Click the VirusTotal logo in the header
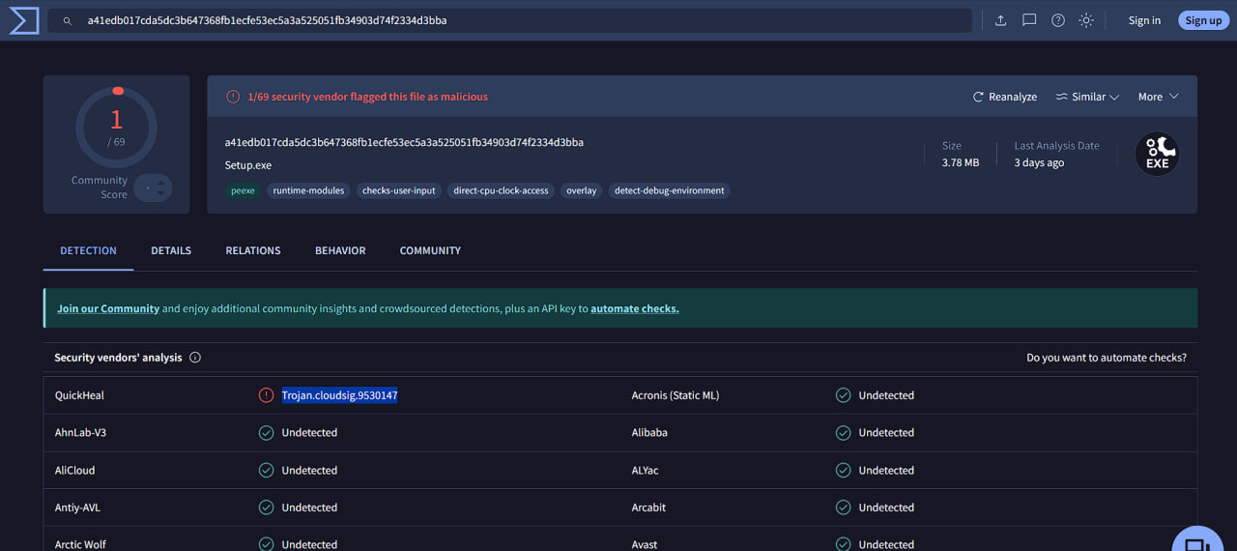Image resolution: width=1237 pixels, height=551 pixels. [23, 20]
